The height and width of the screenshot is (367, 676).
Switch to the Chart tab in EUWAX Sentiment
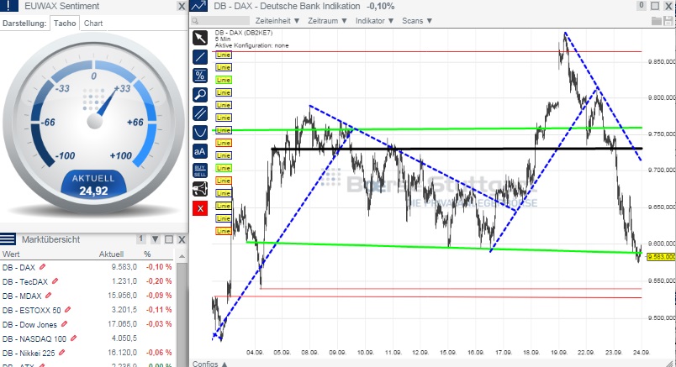click(x=93, y=24)
